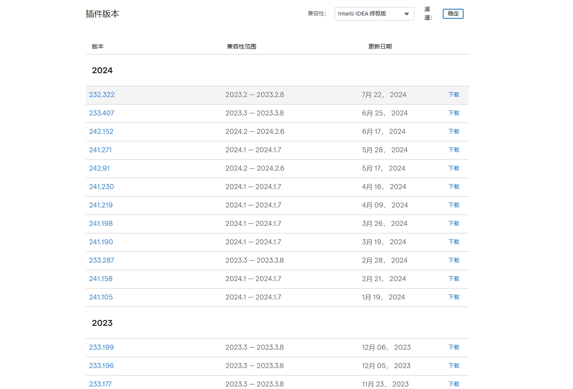
Task: Open version 233.177 link
Action: point(101,384)
